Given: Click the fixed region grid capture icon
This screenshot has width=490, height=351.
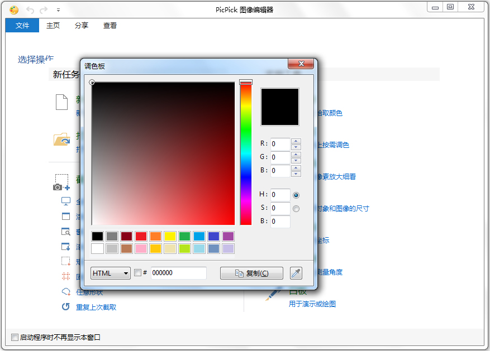Looking at the screenshot, I should [x=65, y=276].
